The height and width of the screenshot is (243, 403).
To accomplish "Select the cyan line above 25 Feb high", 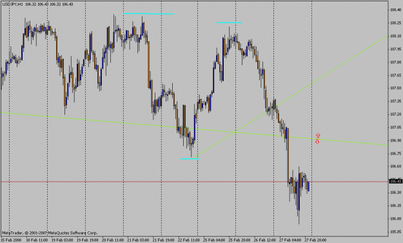I will (x=230, y=23).
